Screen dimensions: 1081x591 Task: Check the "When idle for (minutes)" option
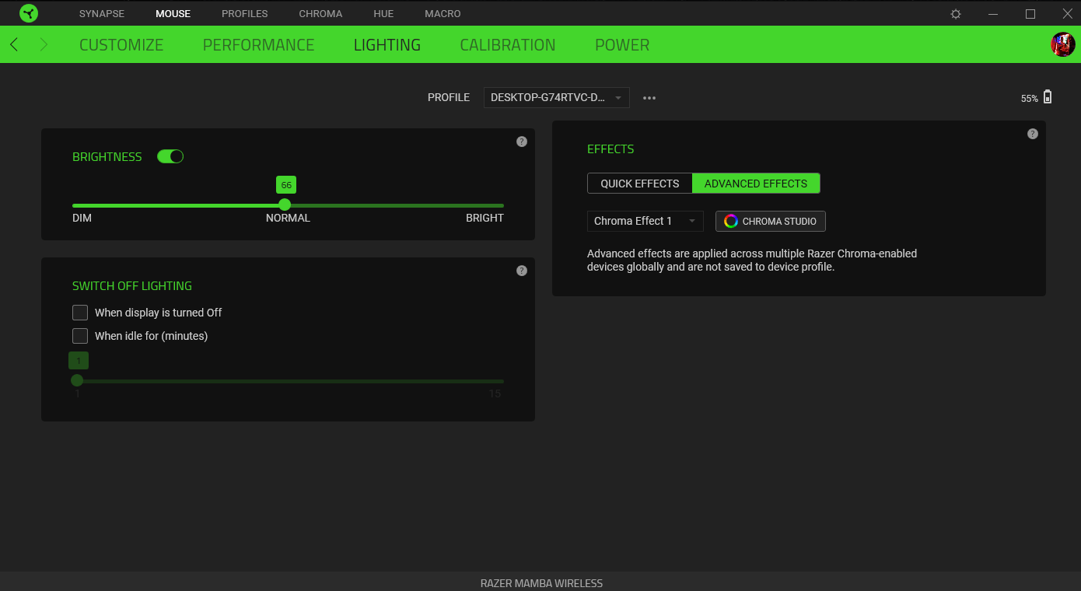pos(80,336)
